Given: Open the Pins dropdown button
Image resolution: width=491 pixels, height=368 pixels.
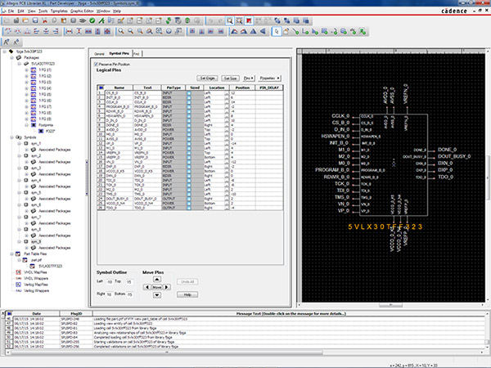Looking at the screenshot, I should [x=249, y=78].
